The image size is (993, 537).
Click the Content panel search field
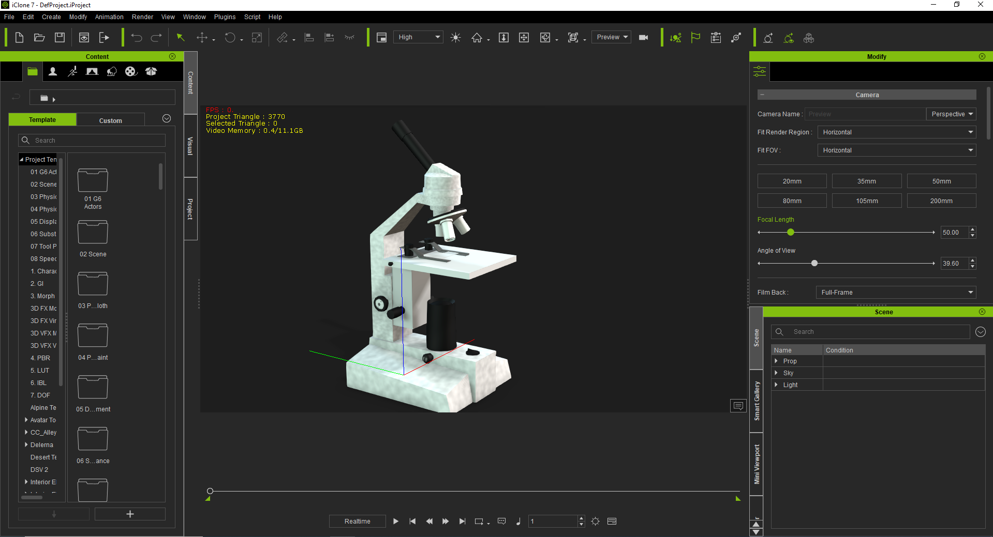tap(92, 141)
